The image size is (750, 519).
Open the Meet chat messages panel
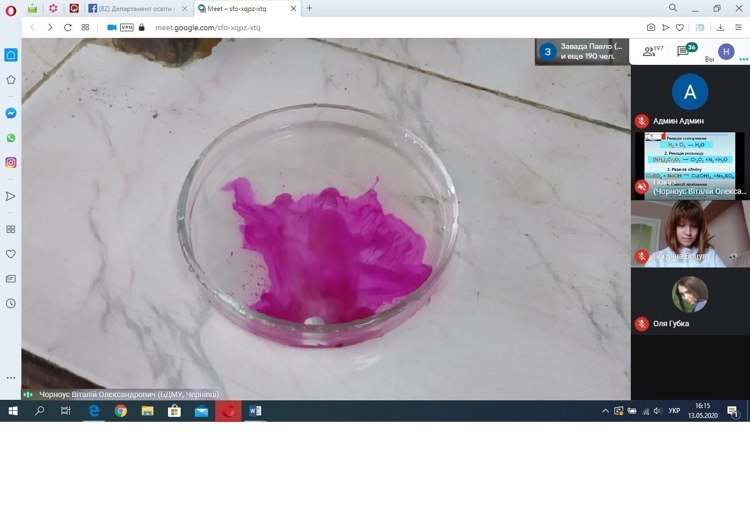pos(683,52)
